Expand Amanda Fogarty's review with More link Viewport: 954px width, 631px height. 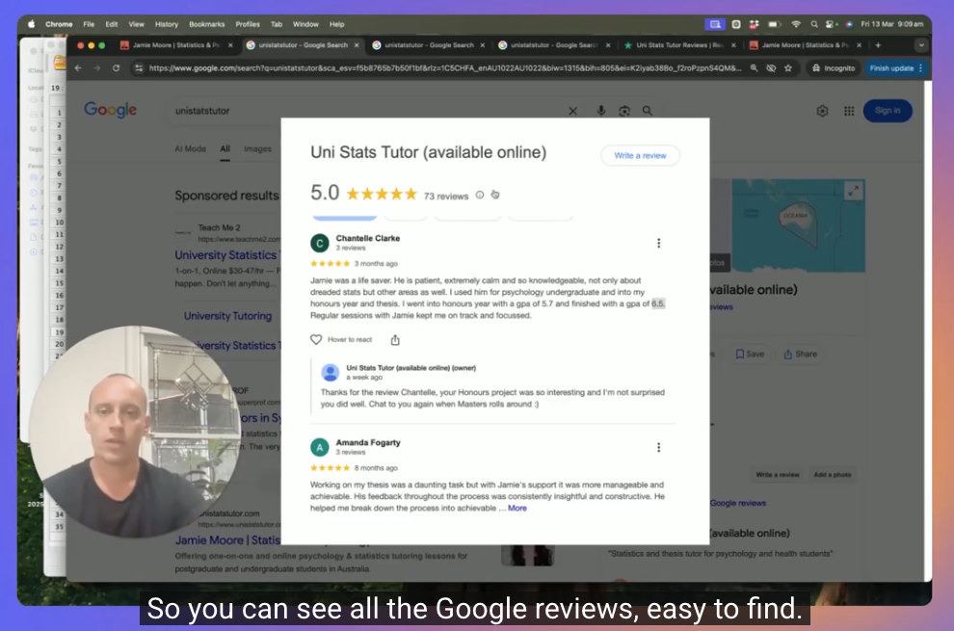click(517, 508)
